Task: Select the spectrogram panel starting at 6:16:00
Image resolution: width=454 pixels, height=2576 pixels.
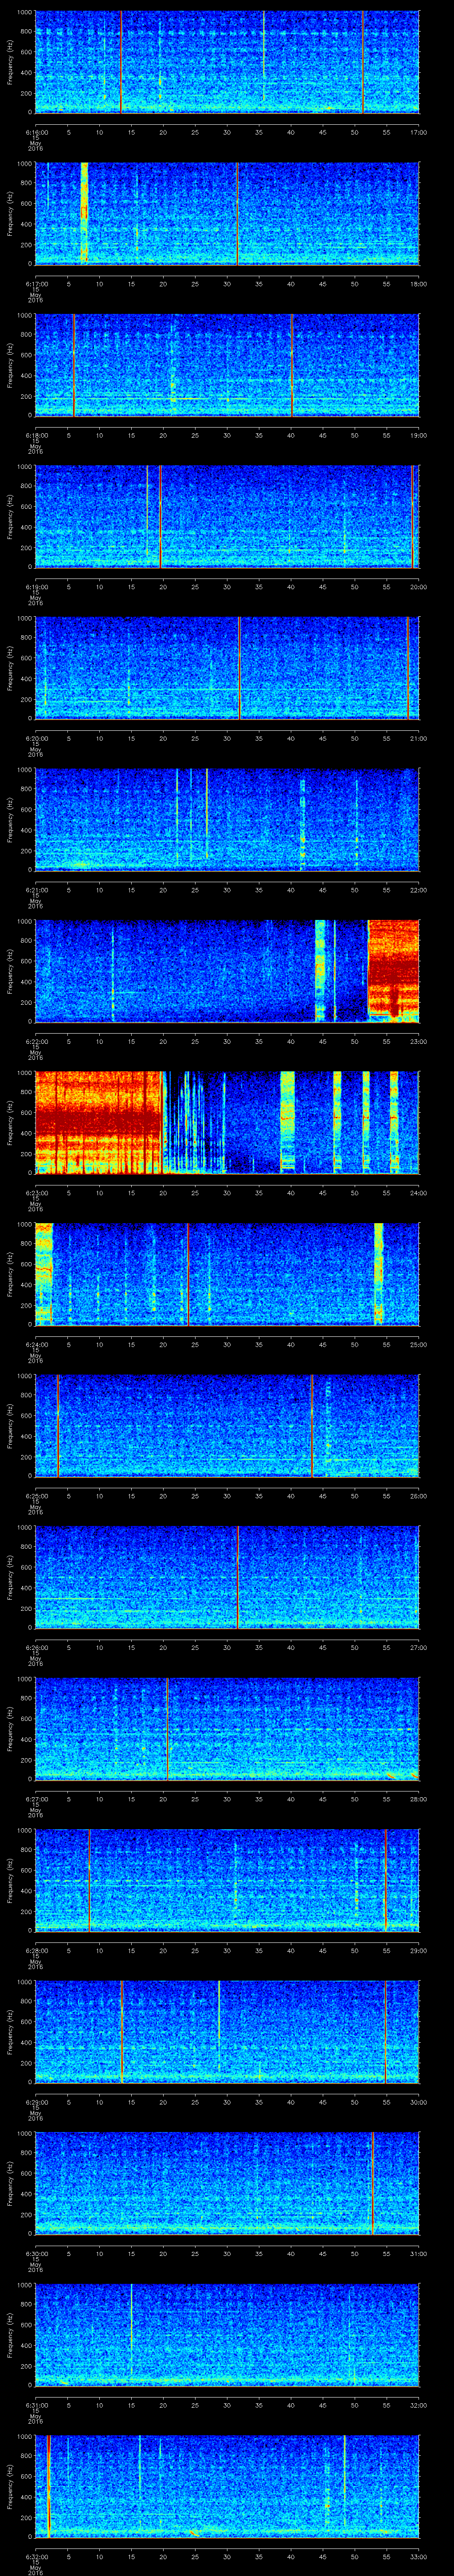Action: point(227,62)
